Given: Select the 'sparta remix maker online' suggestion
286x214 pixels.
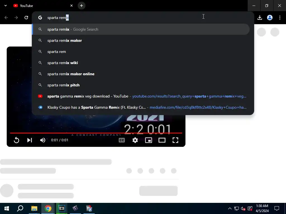Looking at the screenshot, I should tap(141, 74).
